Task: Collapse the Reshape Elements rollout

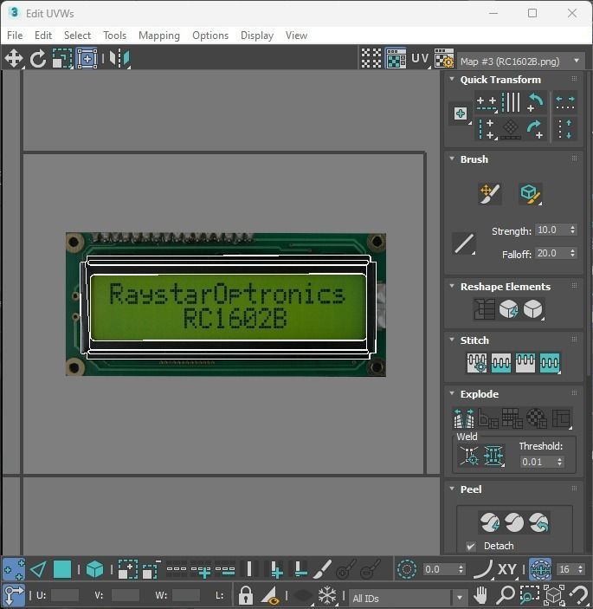Action: (452, 286)
